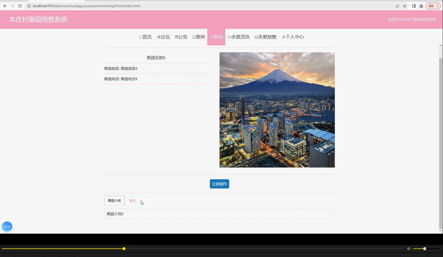Mute the video with the speaker icon
The height and width of the screenshot is (257, 443).
tap(409, 249)
